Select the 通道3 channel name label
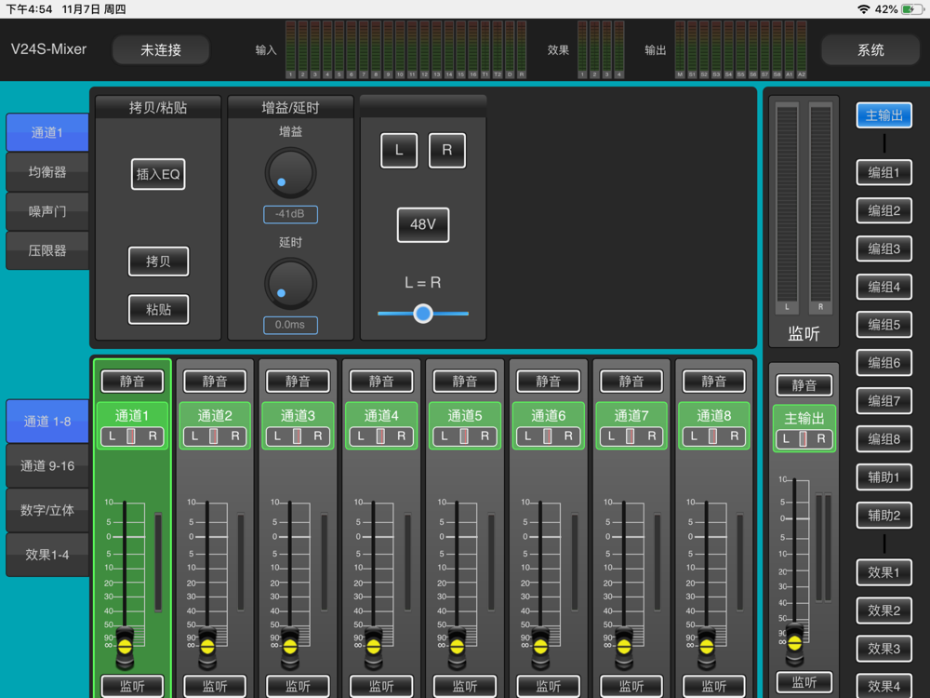Image resolution: width=930 pixels, height=698 pixels. pyautogui.click(x=298, y=415)
